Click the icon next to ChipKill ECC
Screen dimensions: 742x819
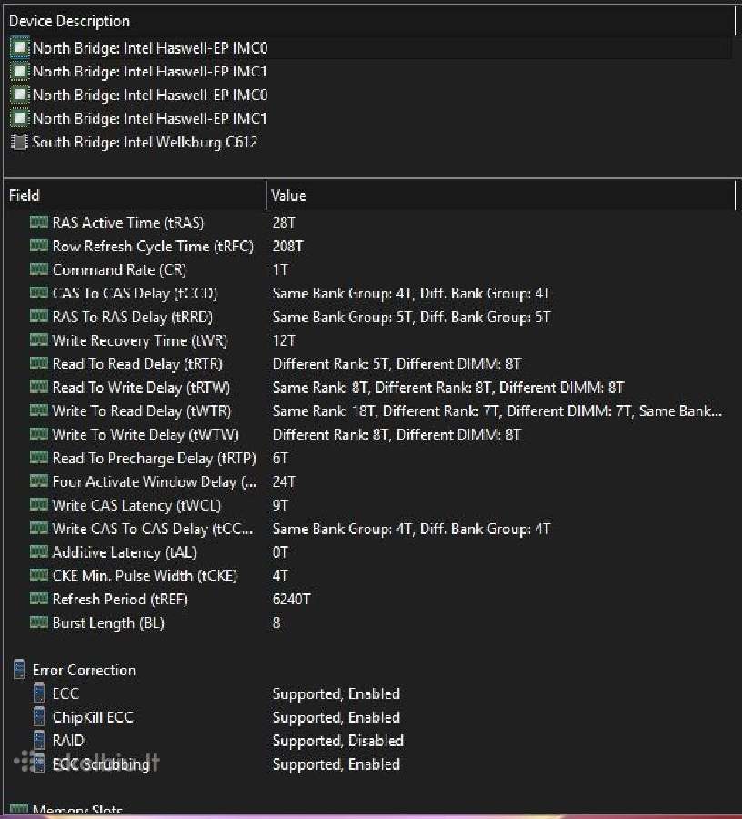coord(39,717)
